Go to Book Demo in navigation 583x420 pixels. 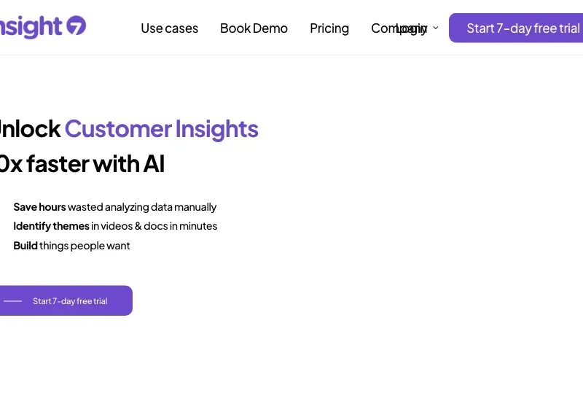pos(254,28)
